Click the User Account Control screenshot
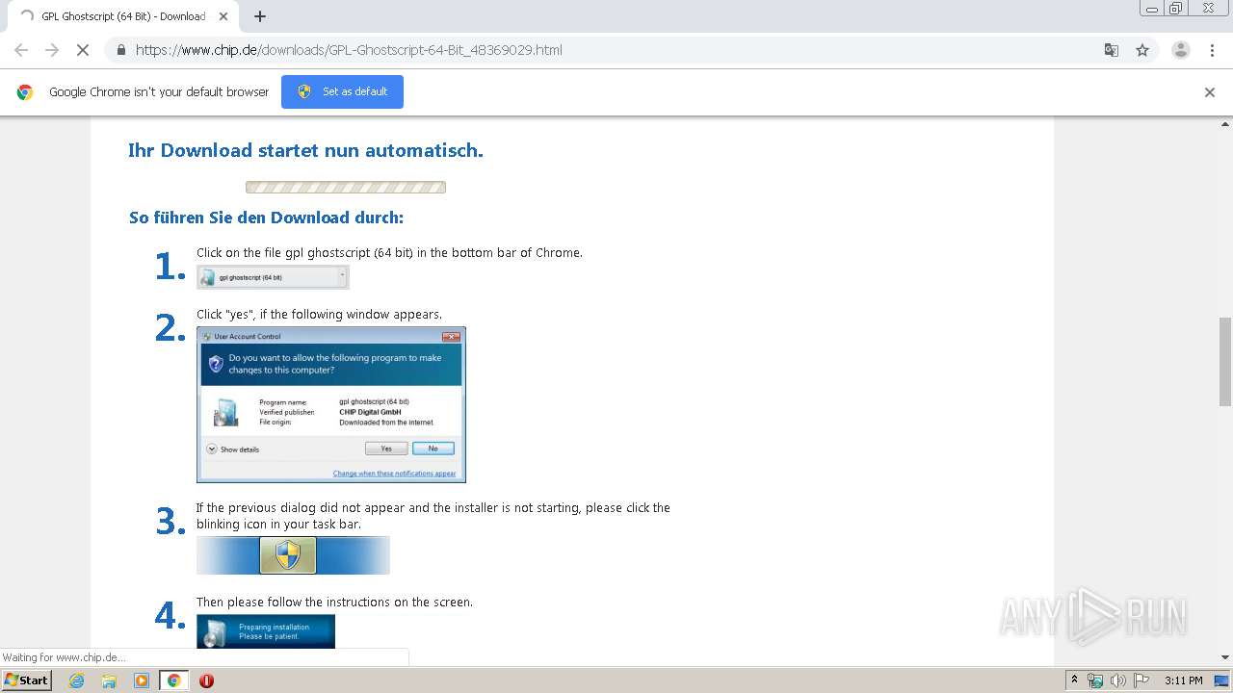This screenshot has height=693, width=1233. tap(331, 404)
